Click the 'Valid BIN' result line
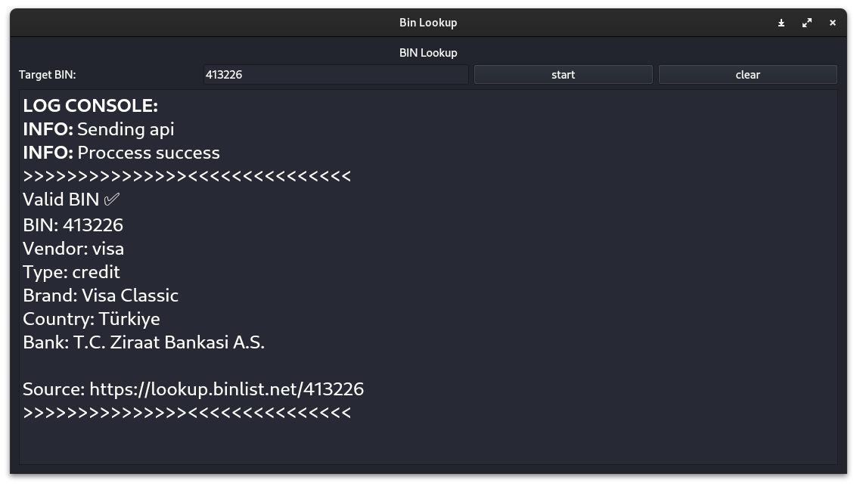 [72, 200]
